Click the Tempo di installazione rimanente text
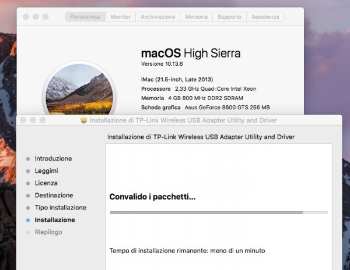The width and height of the screenshot is (350, 270). click(x=187, y=251)
